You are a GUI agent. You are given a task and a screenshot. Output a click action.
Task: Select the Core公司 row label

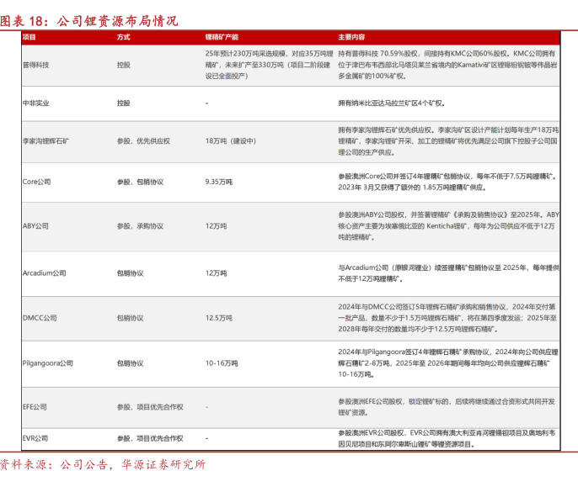click(x=37, y=181)
